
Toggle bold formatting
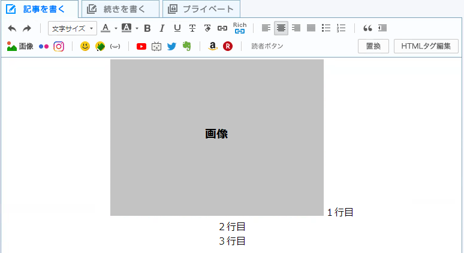(147, 28)
